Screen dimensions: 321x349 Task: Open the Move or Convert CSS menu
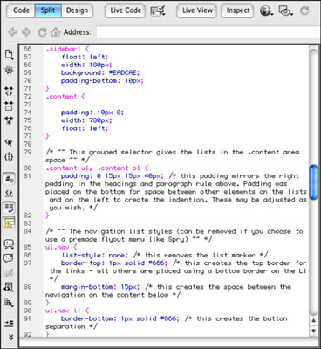[x=9, y=303]
